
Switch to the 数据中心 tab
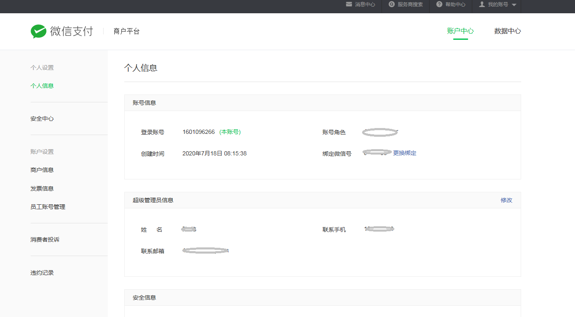[x=507, y=31]
